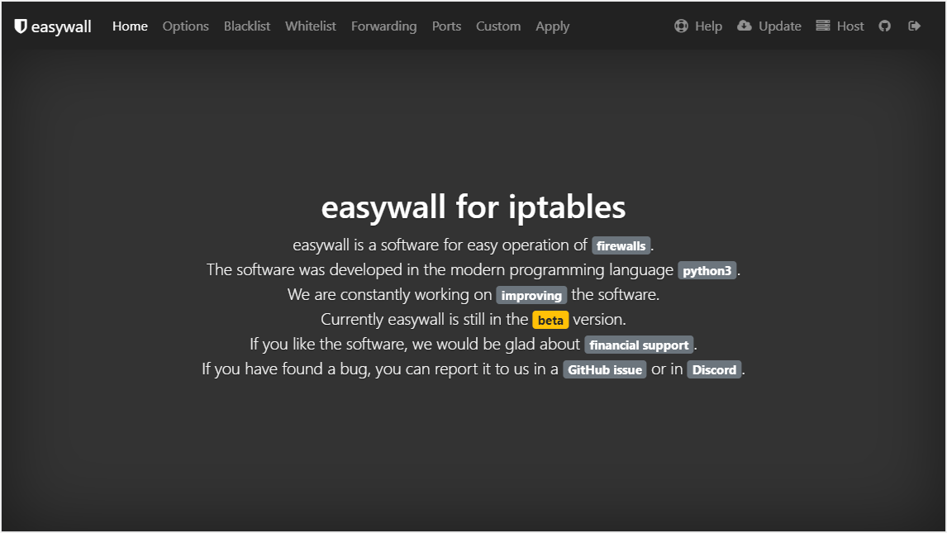This screenshot has width=947, height=533.
Task: Go to the Blacklist section
Action: 247,26
